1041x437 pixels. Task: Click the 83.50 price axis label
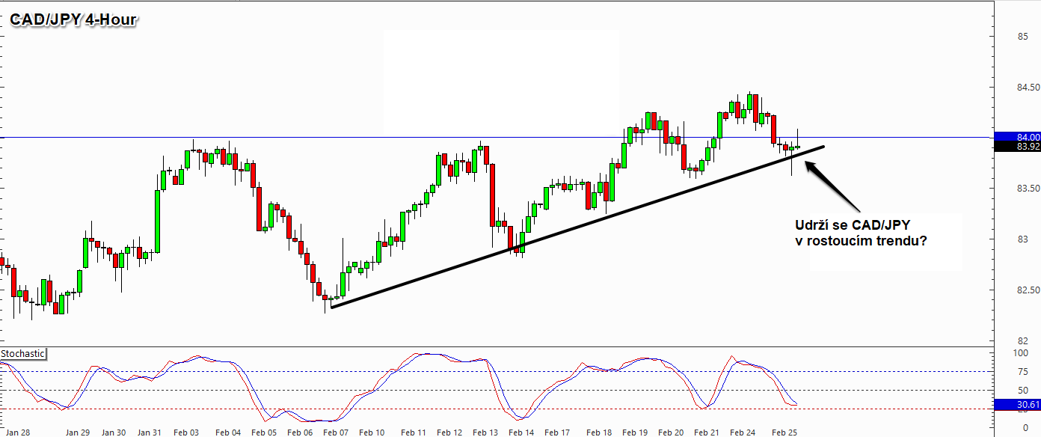1027,188
